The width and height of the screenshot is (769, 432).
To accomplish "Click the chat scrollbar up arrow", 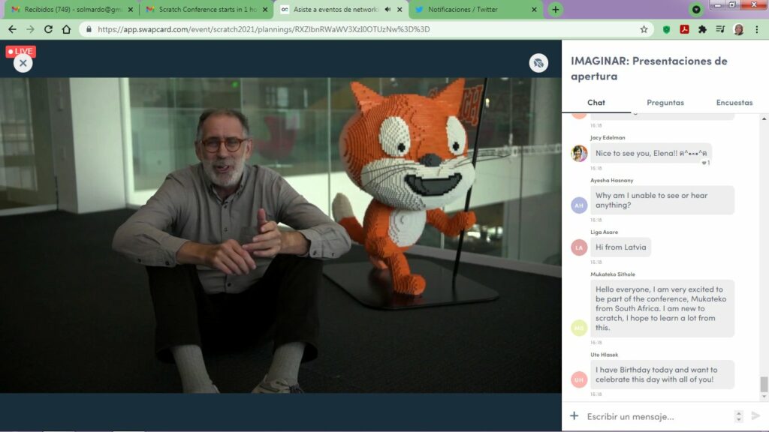I will [764, 118].
